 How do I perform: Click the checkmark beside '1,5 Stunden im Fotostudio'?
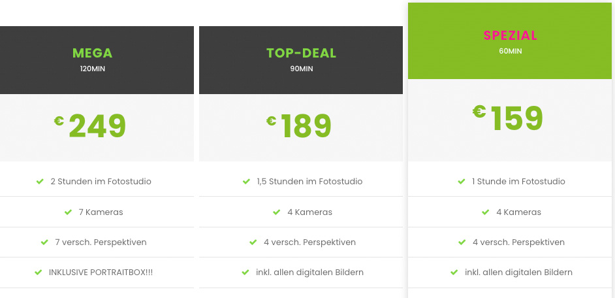click(247, 182)
